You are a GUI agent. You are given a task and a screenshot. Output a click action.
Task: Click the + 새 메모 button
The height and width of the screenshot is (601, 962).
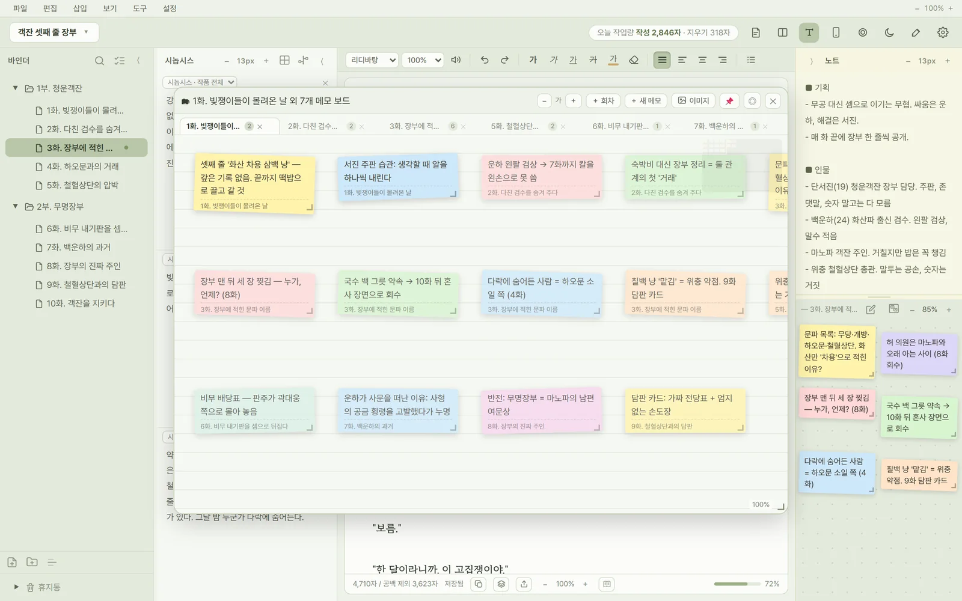coord(646,101)
